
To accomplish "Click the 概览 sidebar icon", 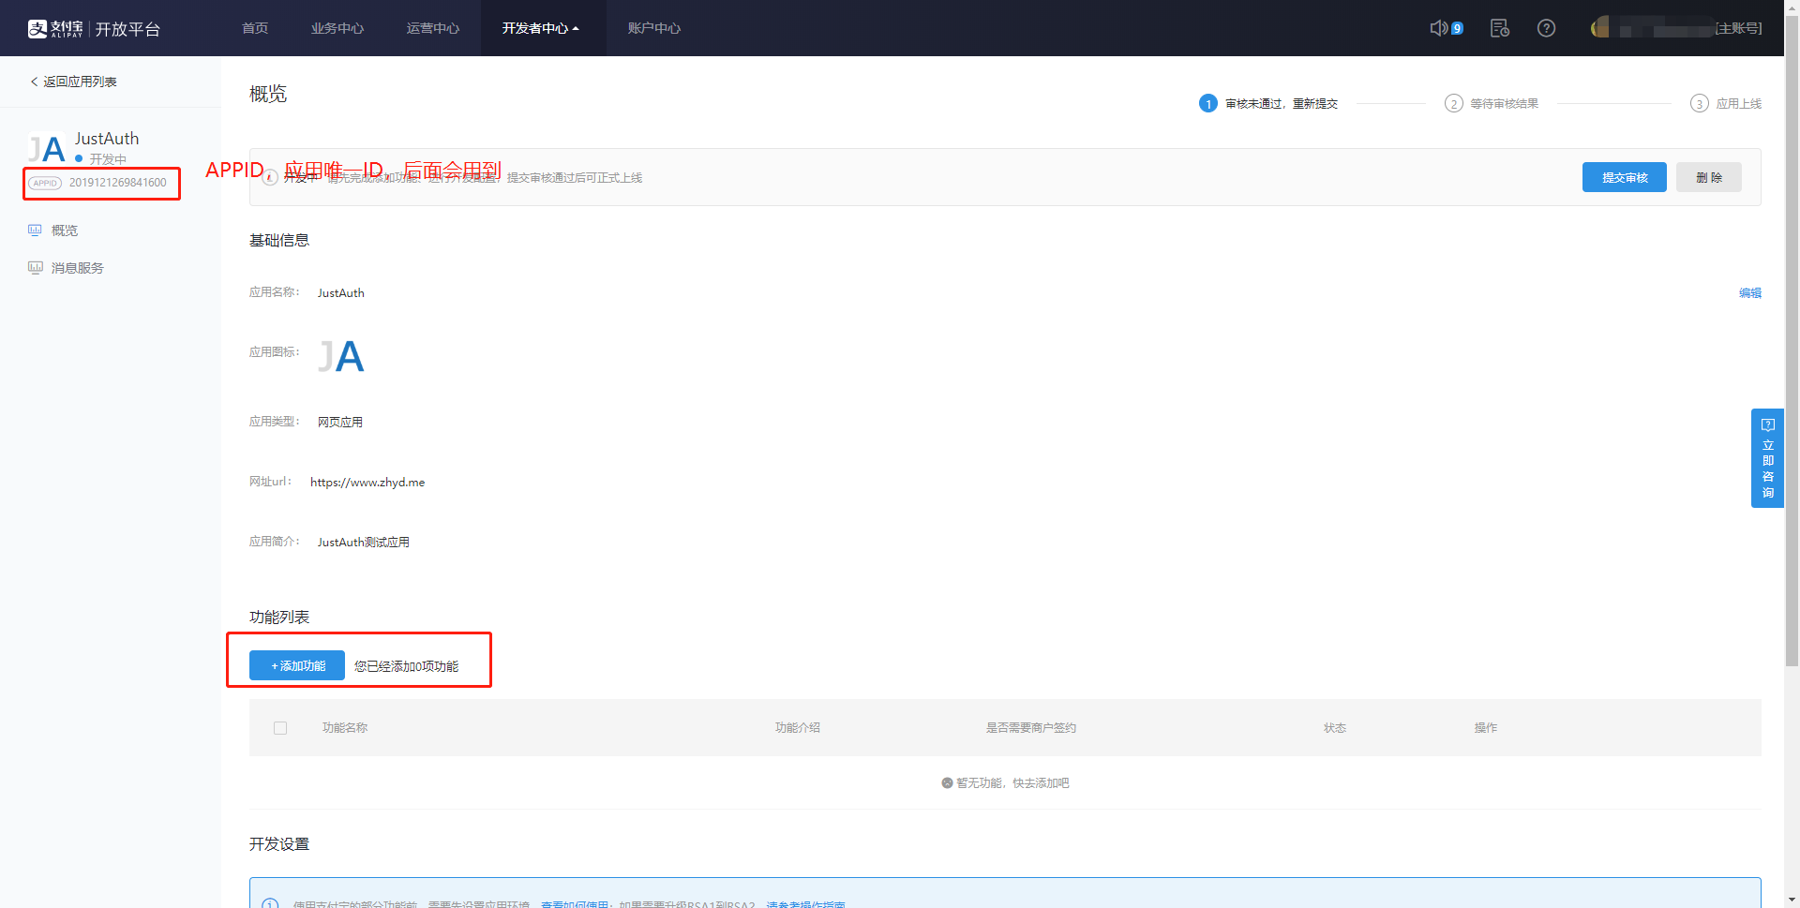I will pyautogui.click(x=35, y=230).
